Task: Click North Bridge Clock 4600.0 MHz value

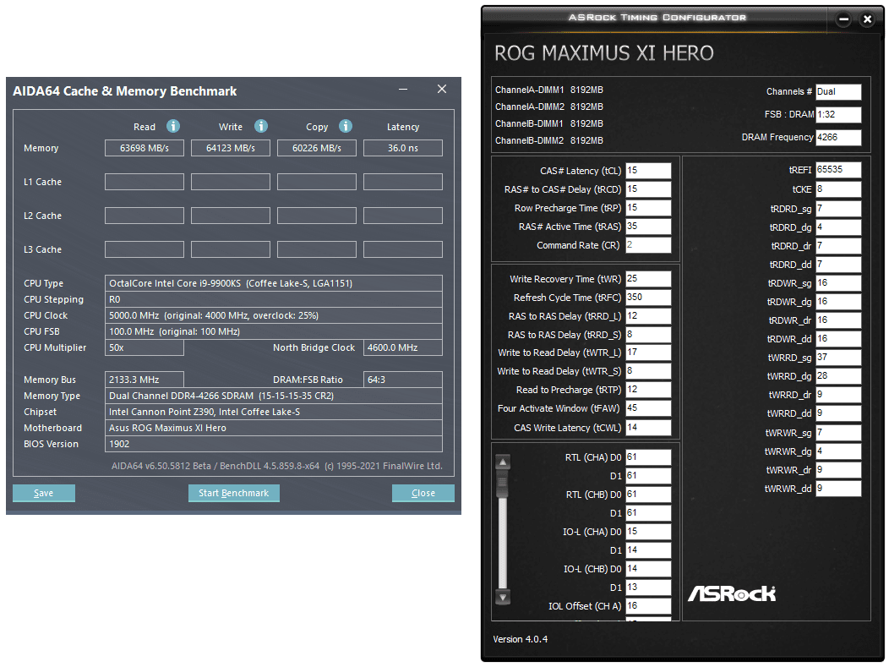Action: point(403,347)
